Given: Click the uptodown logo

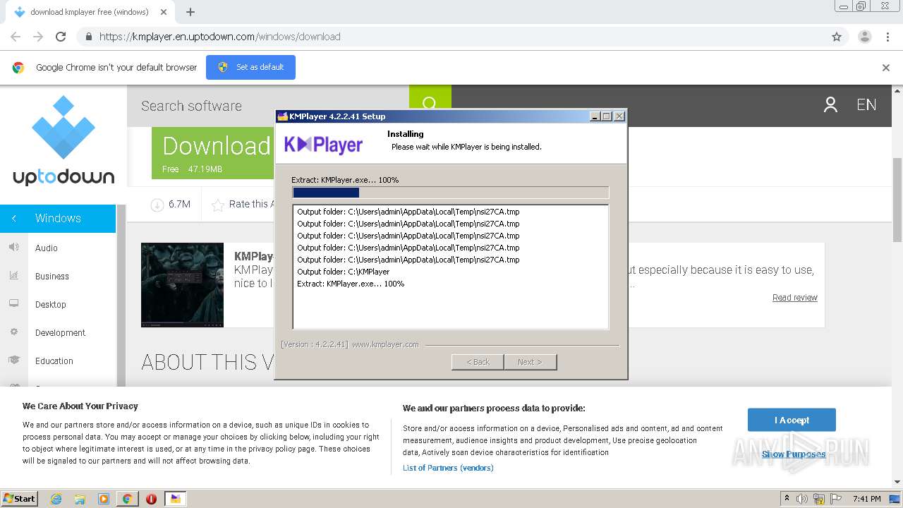Looking at the screenshot, I should [63, 141].
